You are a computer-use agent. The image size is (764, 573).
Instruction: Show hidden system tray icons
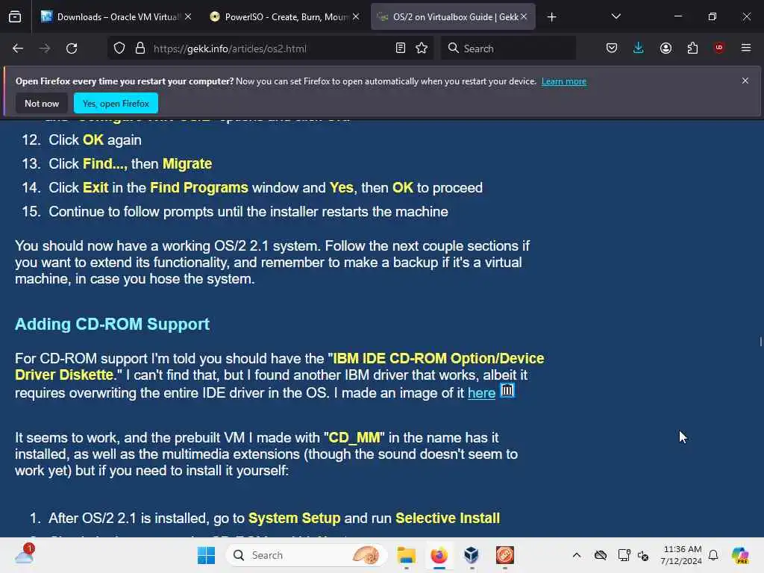click(577, 555)
